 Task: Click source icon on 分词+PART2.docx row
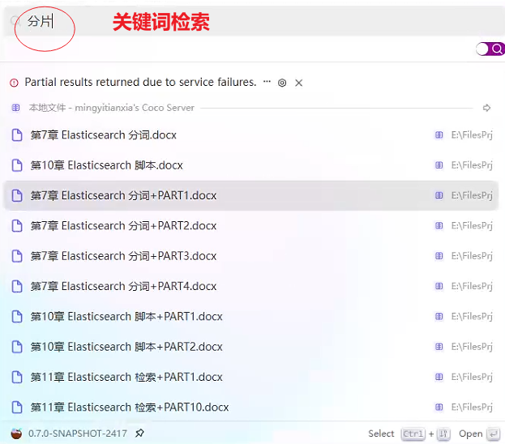(x=439, y=226)
